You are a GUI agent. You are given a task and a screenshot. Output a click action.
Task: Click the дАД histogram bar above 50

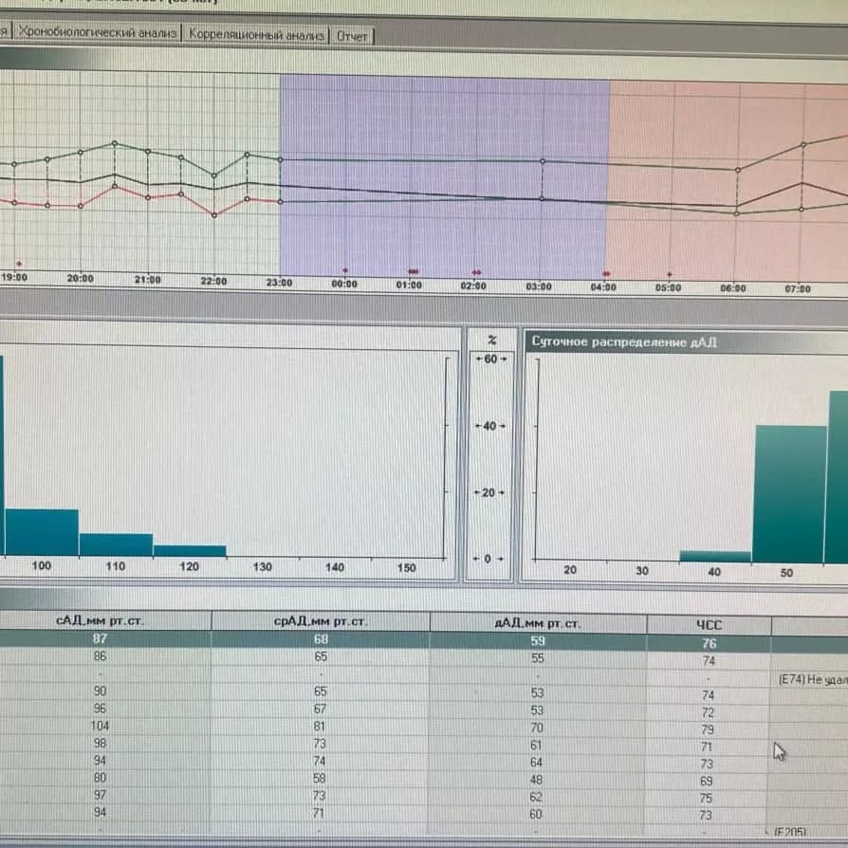click(789, 493)
